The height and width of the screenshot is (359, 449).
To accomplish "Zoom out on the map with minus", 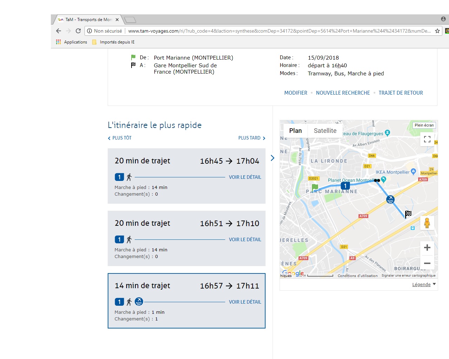I will pyautogui.click(x=427, y=263).
